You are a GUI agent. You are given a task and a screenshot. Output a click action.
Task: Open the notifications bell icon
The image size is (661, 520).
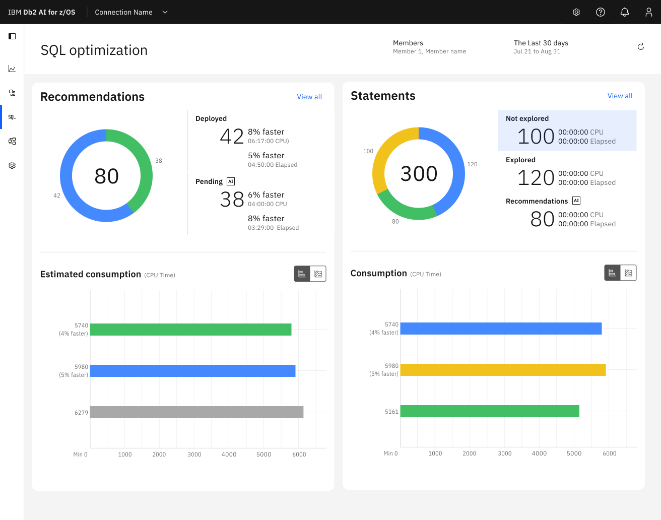[625, 12]
